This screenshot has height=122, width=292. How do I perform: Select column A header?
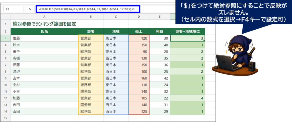(44, 17)
